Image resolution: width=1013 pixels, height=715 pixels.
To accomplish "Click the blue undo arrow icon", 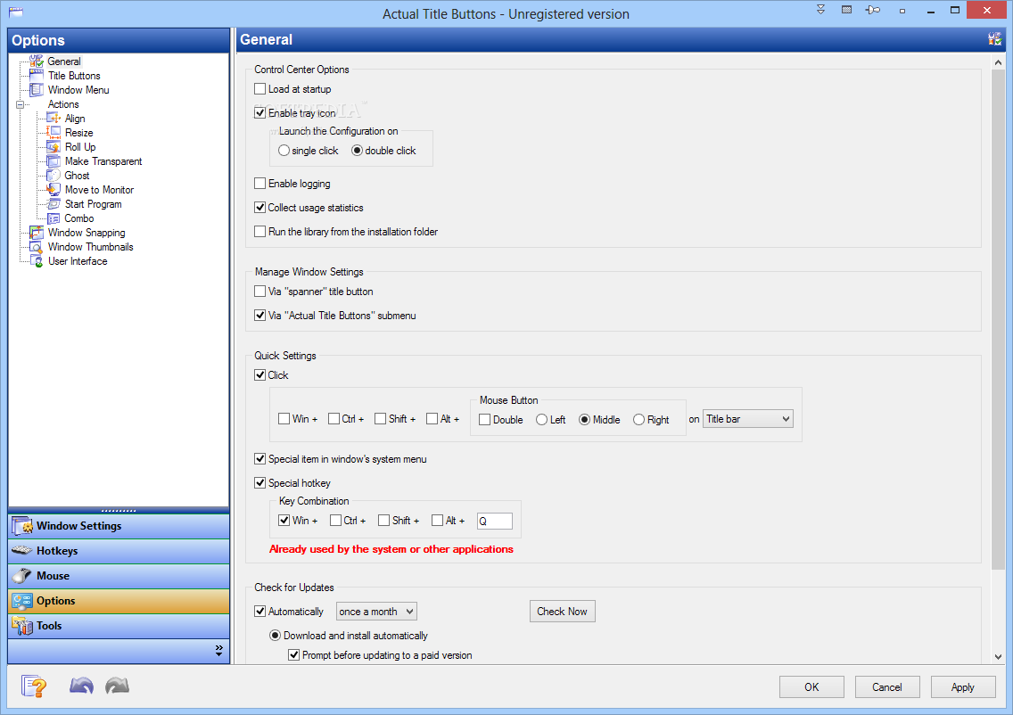I will pos(81,686).
